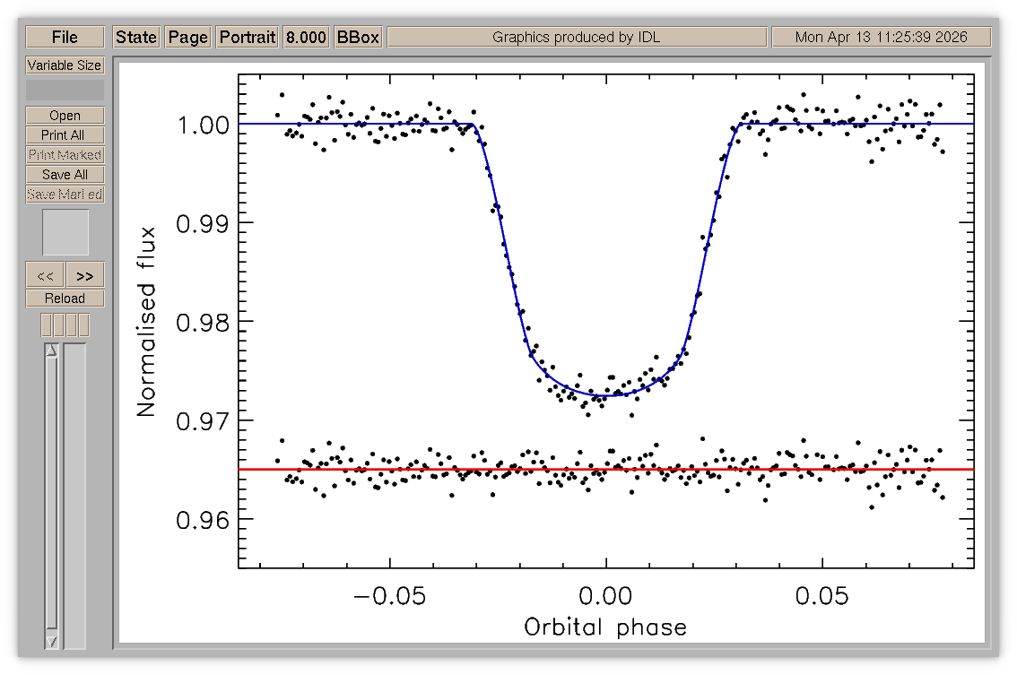The width and height of the screenshot is (1017, 675).
Task: Open the Portrait orientation dropdown
Action: (x=248, y=37)
